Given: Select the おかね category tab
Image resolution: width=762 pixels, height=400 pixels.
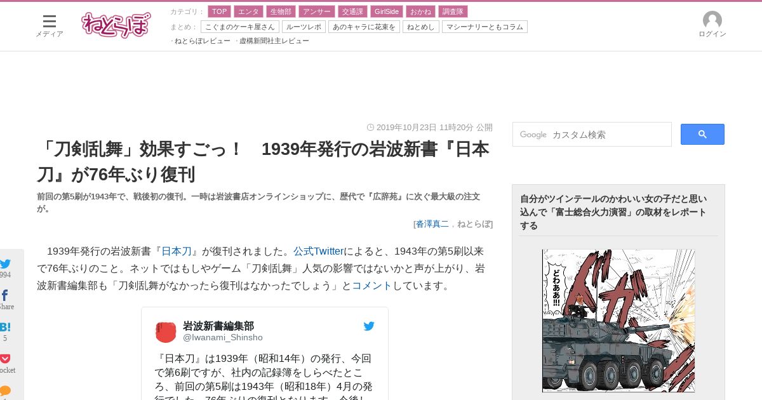Looking at the screenshot, I should click(420, 11).
